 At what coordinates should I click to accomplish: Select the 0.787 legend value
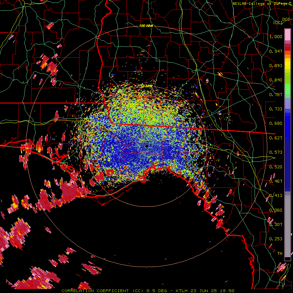click(276, 94)
